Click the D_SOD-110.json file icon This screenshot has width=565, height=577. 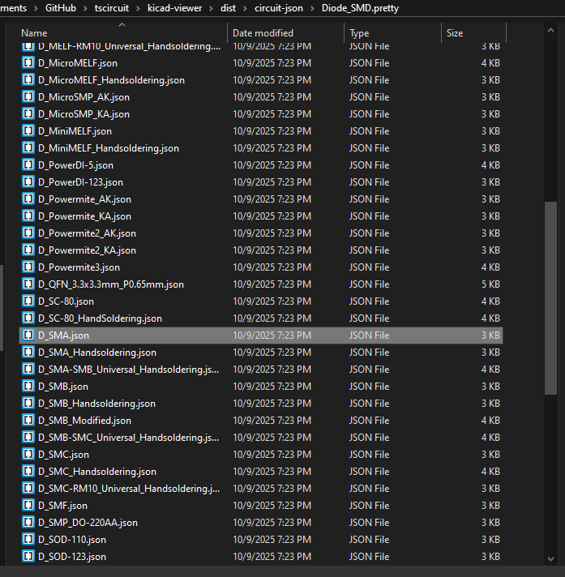pyautogui.click(x=28, y=540)
